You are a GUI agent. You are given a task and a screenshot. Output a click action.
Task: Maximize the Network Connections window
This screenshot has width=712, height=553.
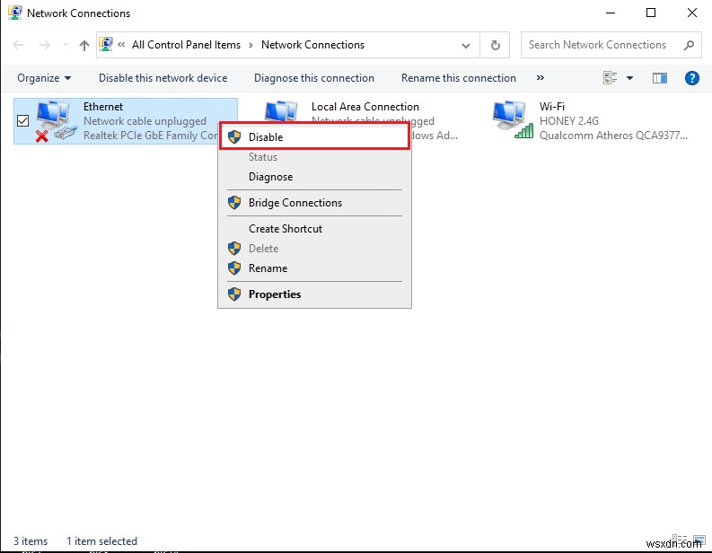tap(651, 13)
